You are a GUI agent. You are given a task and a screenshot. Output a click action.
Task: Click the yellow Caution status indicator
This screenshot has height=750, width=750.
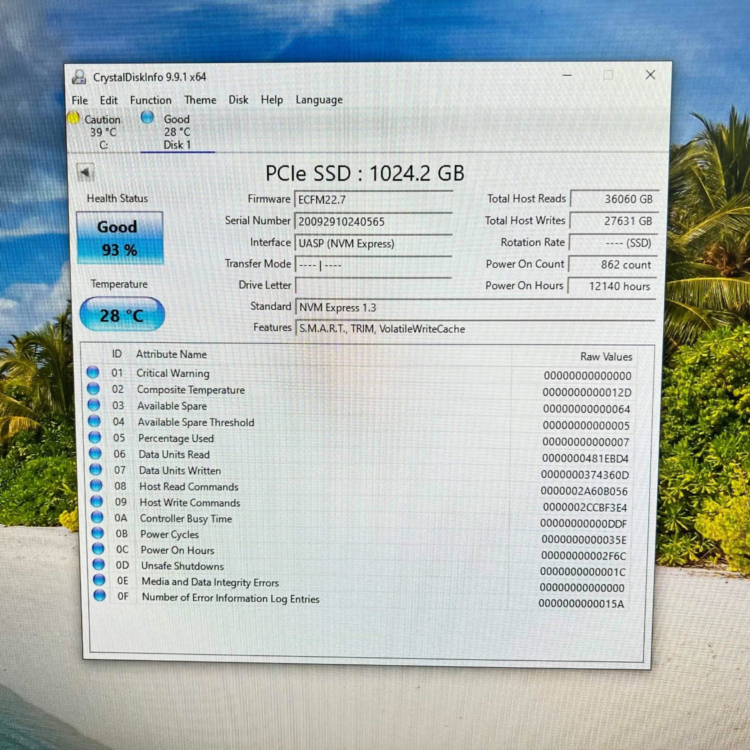point(73,118)
